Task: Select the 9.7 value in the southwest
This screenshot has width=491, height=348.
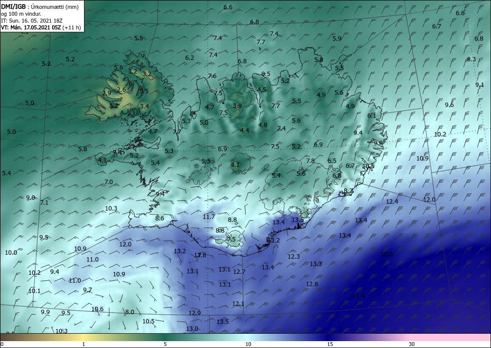Action: 87,290
